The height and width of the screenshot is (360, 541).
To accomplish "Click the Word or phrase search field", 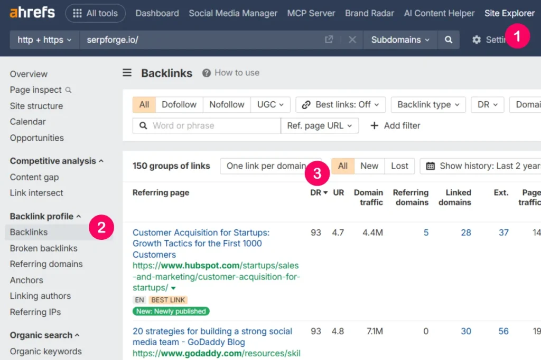I will pos(211,125).
